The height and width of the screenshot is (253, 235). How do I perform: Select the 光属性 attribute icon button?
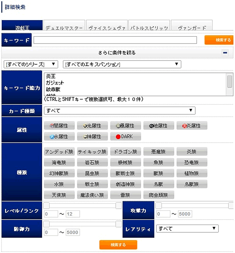coord(92,126)
